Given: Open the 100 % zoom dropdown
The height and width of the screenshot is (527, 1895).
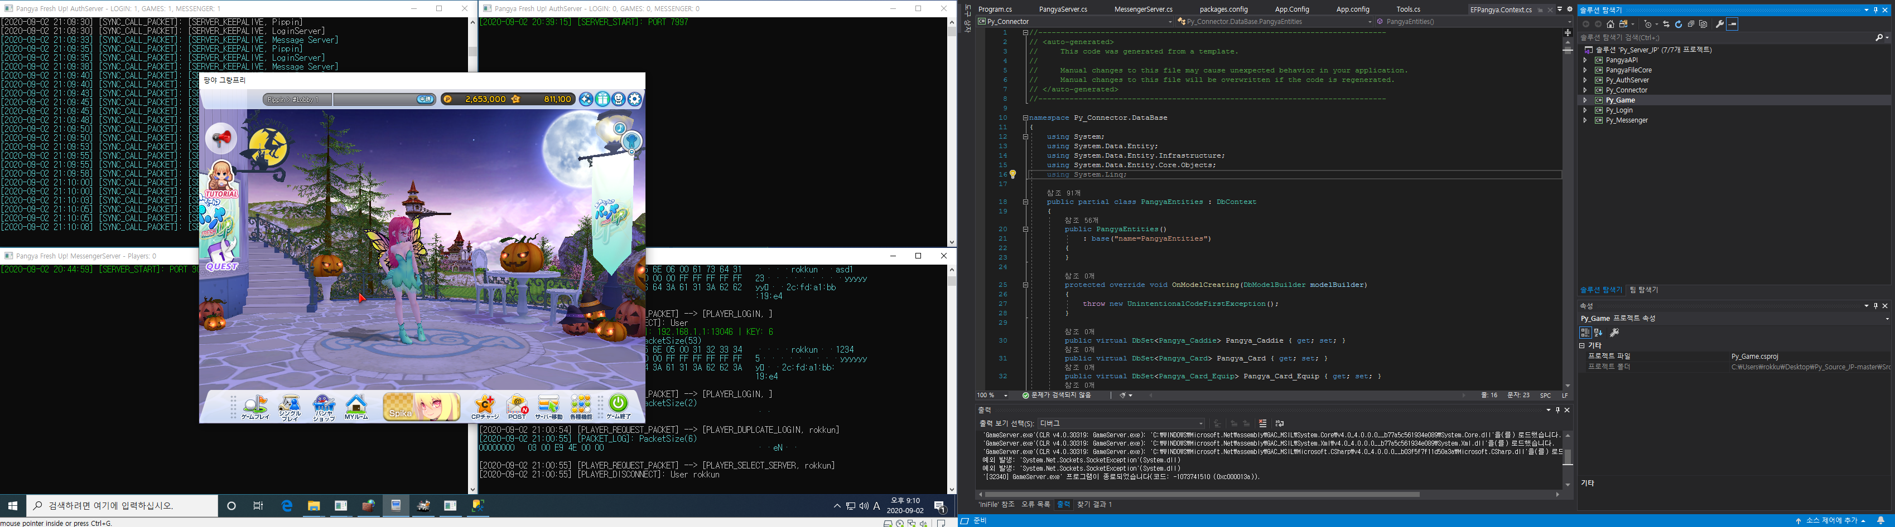Looking at the screenshot, I should point(993,396).
